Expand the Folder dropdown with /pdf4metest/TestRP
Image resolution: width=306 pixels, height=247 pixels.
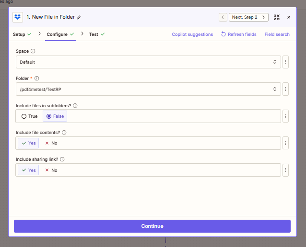[x=148, y=89]
